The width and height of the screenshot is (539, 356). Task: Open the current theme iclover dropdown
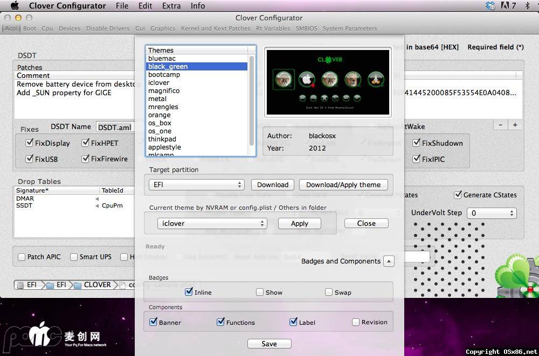(211, 223)
